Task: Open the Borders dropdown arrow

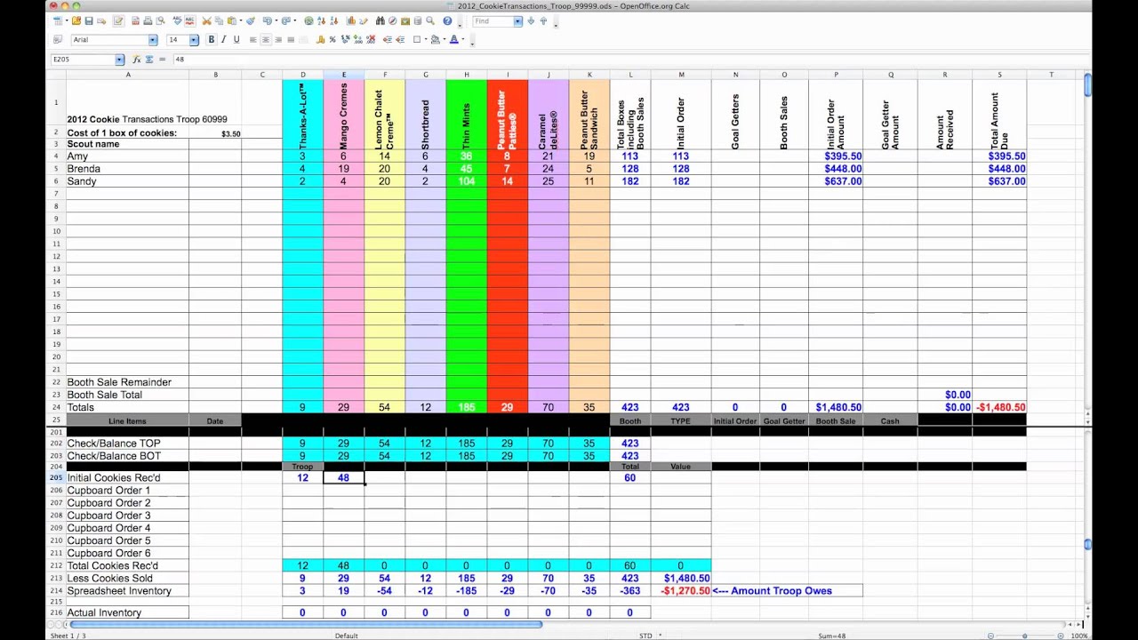Action: pos(426,40)
